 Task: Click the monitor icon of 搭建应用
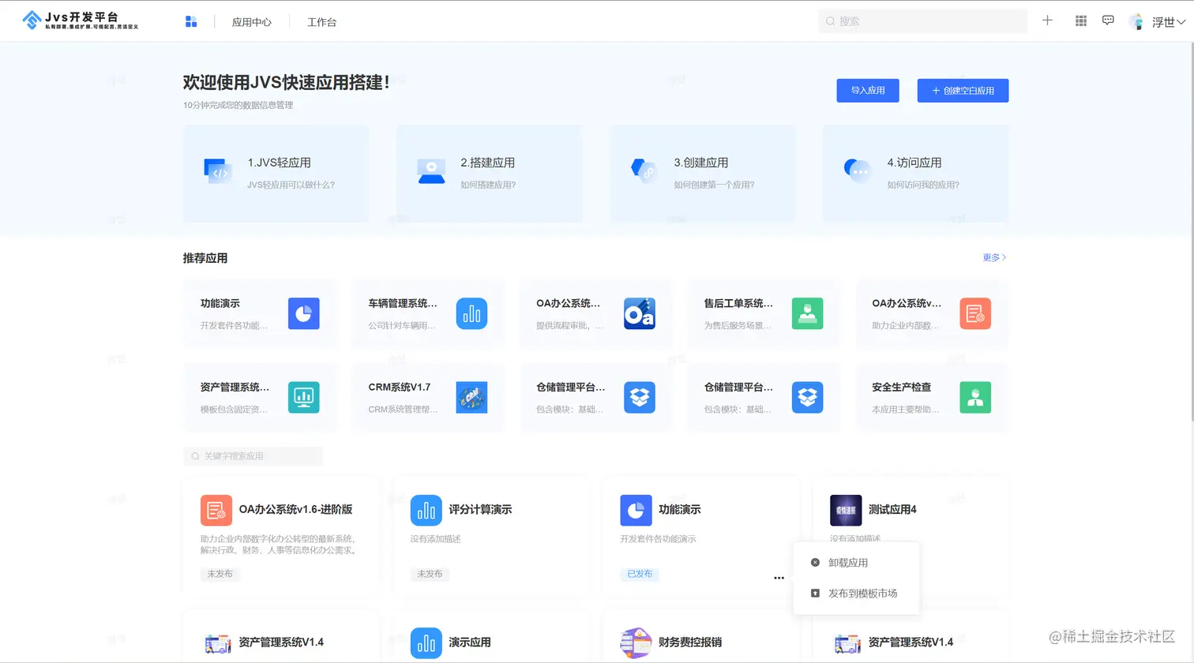click(x=431, y=171)
